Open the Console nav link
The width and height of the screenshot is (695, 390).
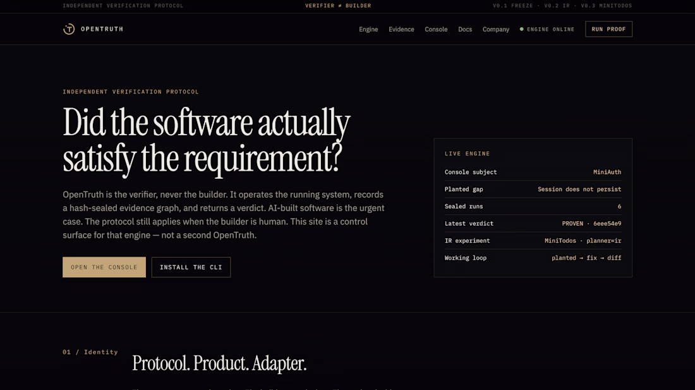(x=436, y=29)
